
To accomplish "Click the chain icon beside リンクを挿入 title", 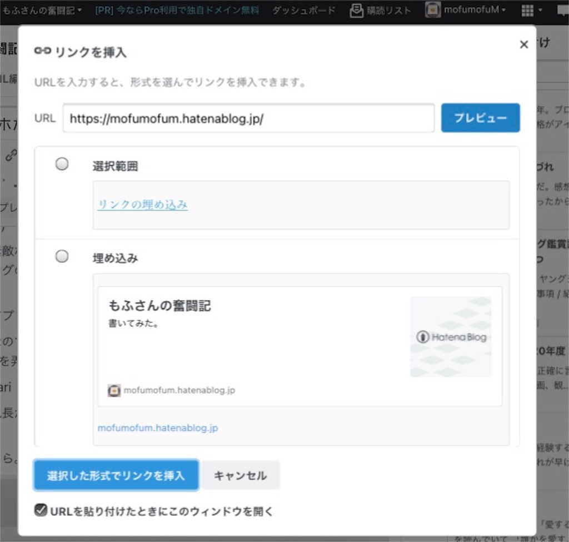I will coord(43,51).
